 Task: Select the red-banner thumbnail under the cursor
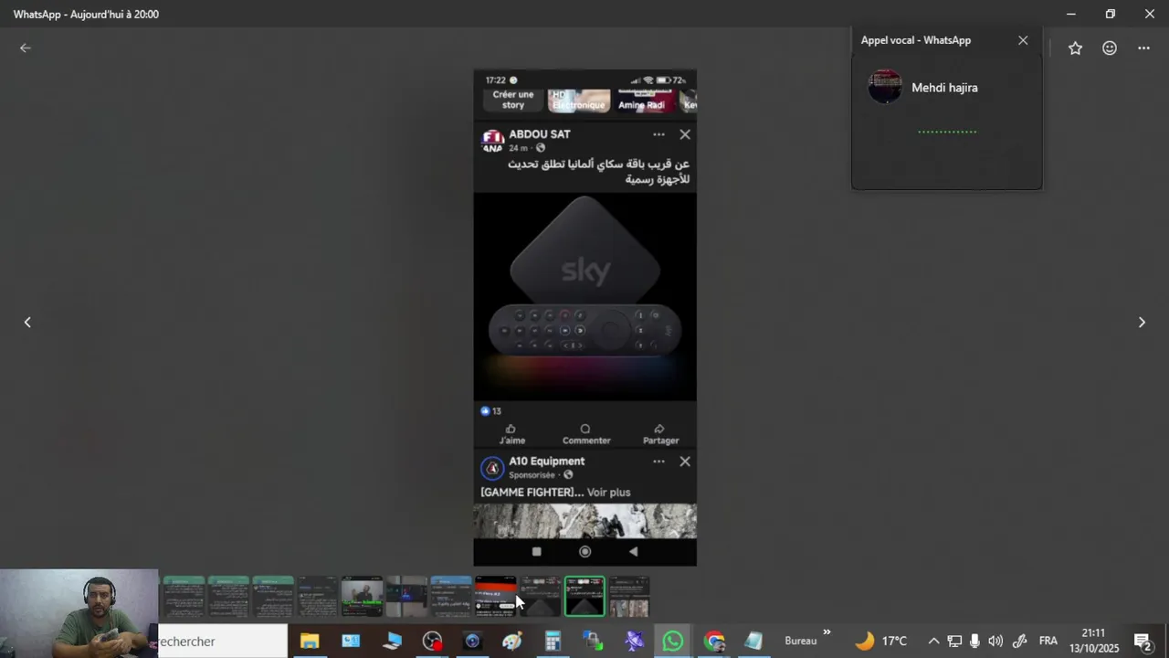pos(495,596)
